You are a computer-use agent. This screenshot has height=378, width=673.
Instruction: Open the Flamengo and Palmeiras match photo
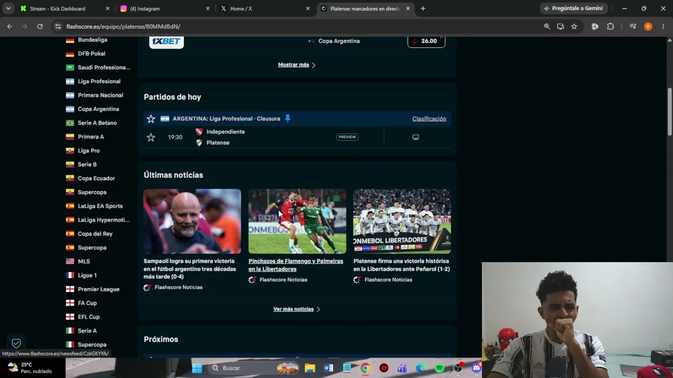click(298, 222)
